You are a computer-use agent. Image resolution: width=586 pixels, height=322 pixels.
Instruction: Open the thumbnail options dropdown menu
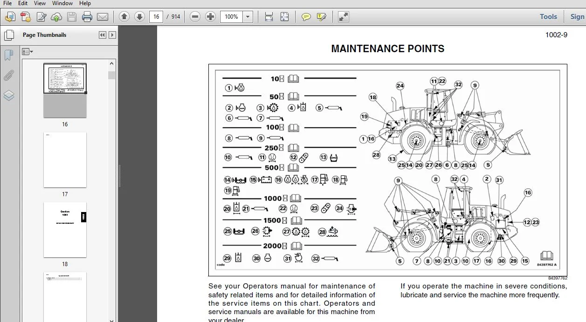point(28,51)
